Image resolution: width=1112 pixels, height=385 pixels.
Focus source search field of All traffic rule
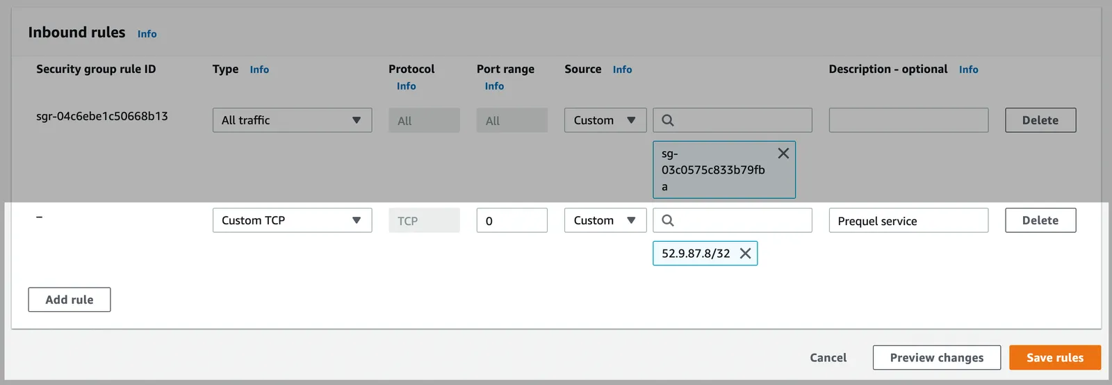click(x=733, y=120)
